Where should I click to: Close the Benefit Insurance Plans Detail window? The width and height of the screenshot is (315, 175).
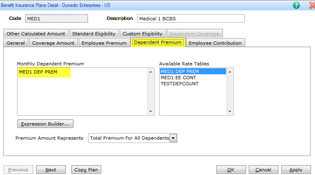click(312, 5)
